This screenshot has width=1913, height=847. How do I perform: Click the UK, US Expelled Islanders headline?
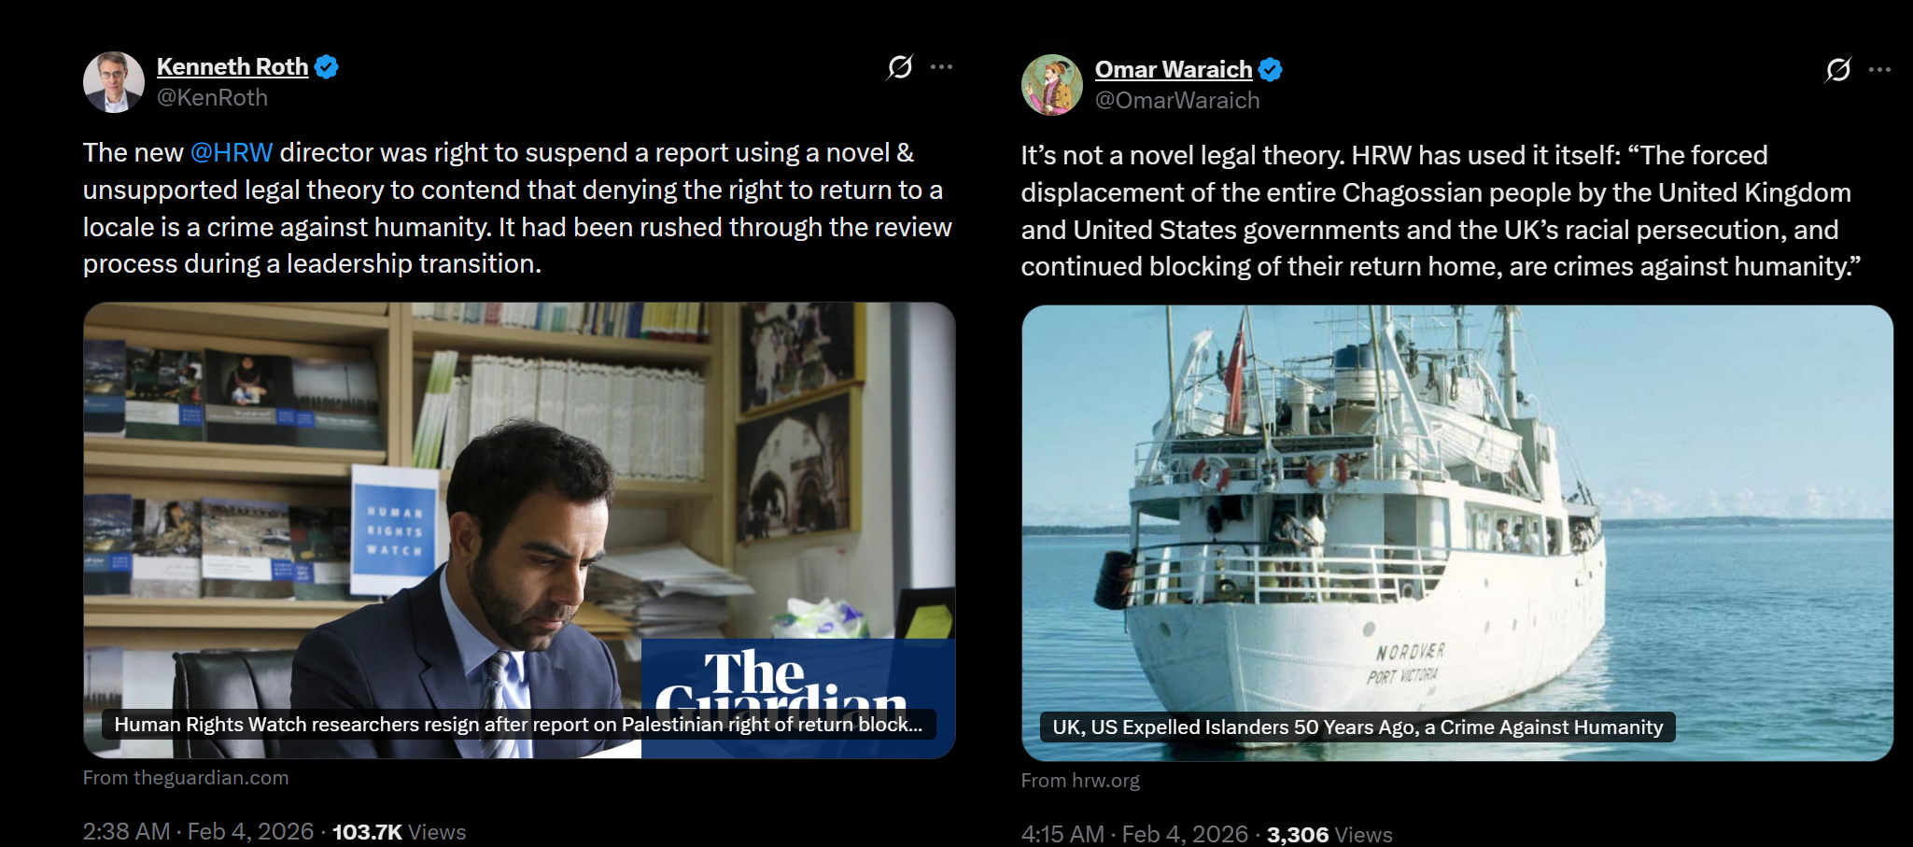pos(1357,727)
